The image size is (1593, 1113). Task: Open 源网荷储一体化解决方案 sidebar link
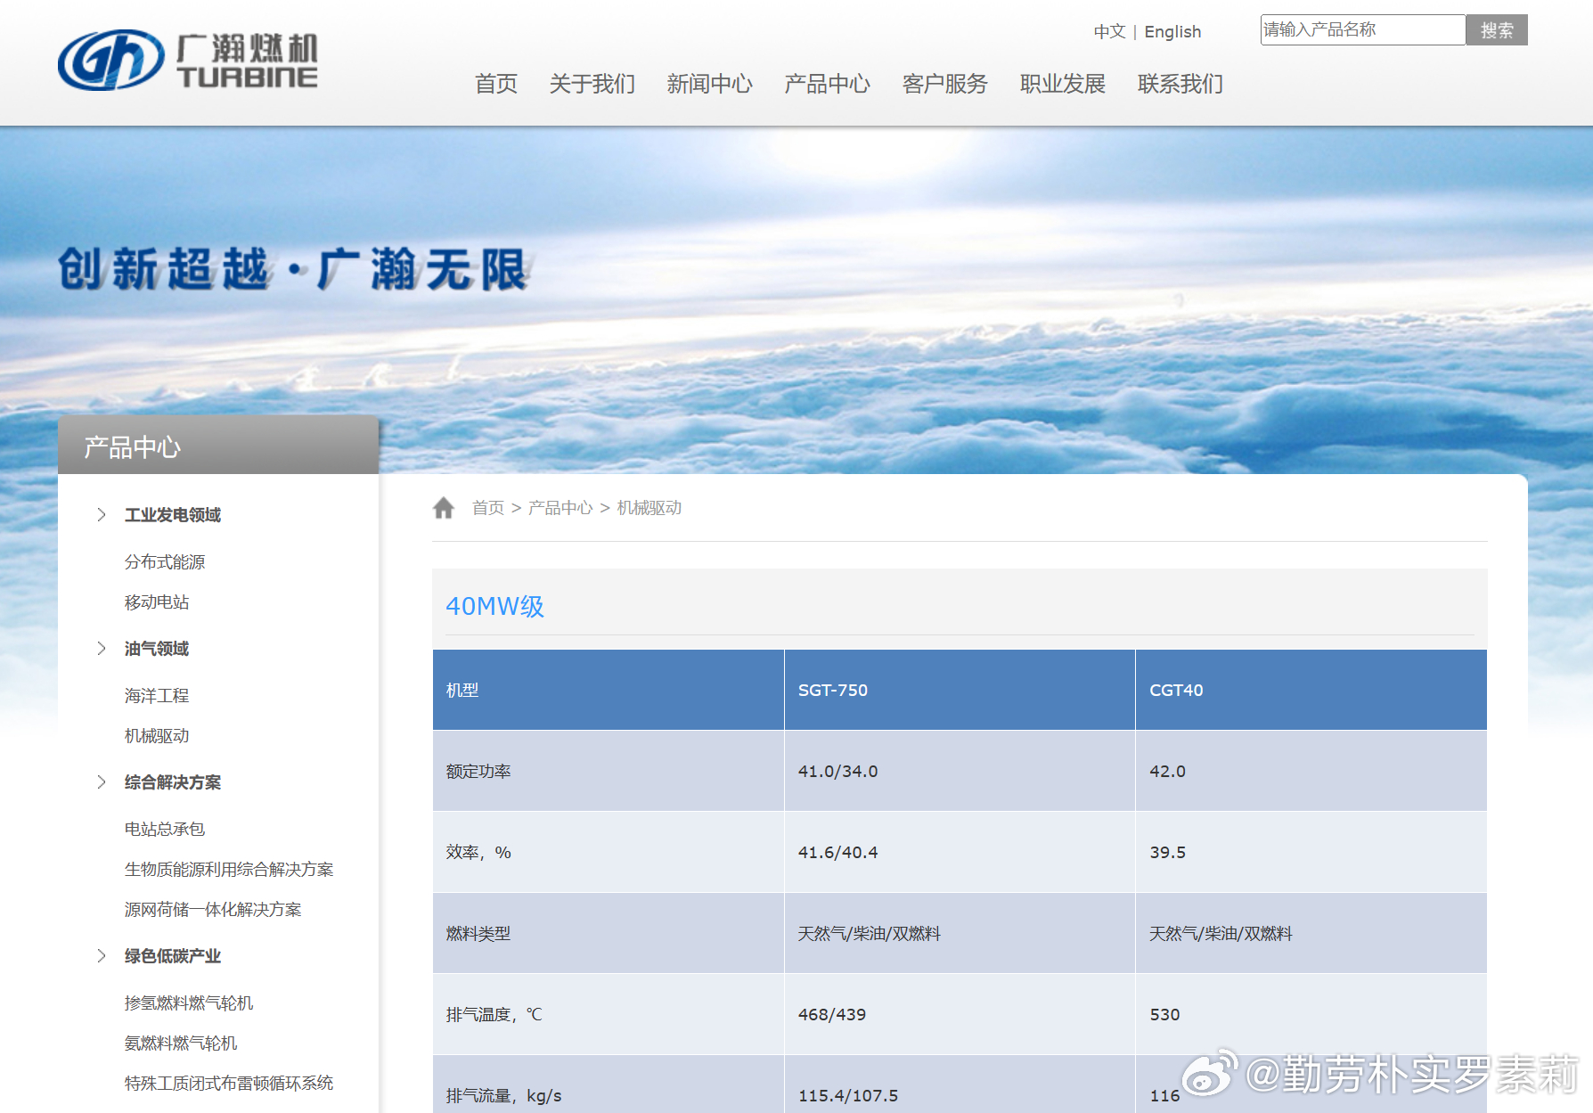click(x=213, y=910)
